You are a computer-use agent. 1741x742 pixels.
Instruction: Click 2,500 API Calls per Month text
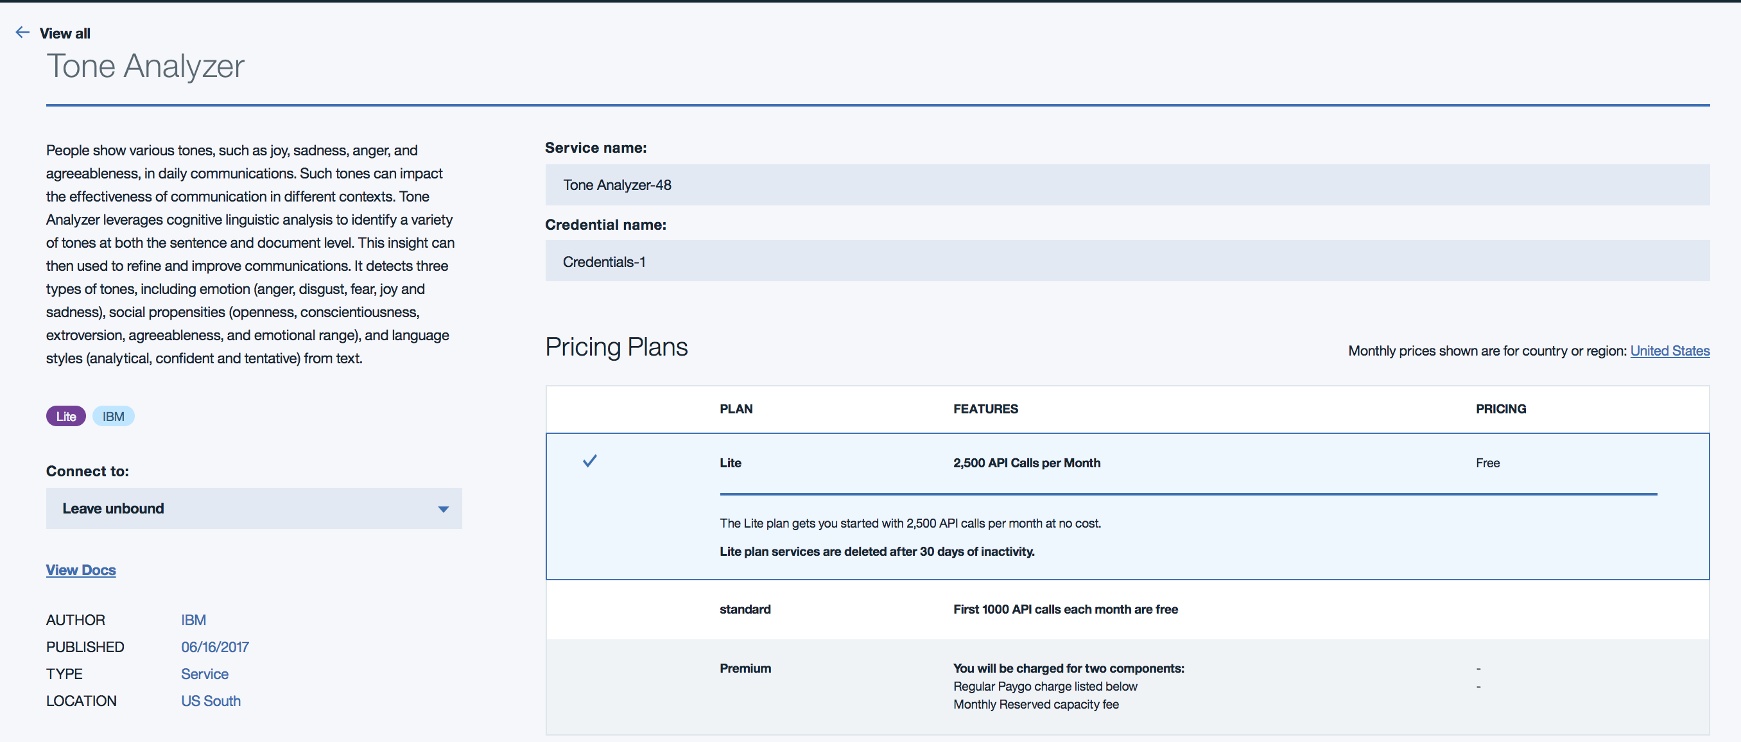[1026, 463]
